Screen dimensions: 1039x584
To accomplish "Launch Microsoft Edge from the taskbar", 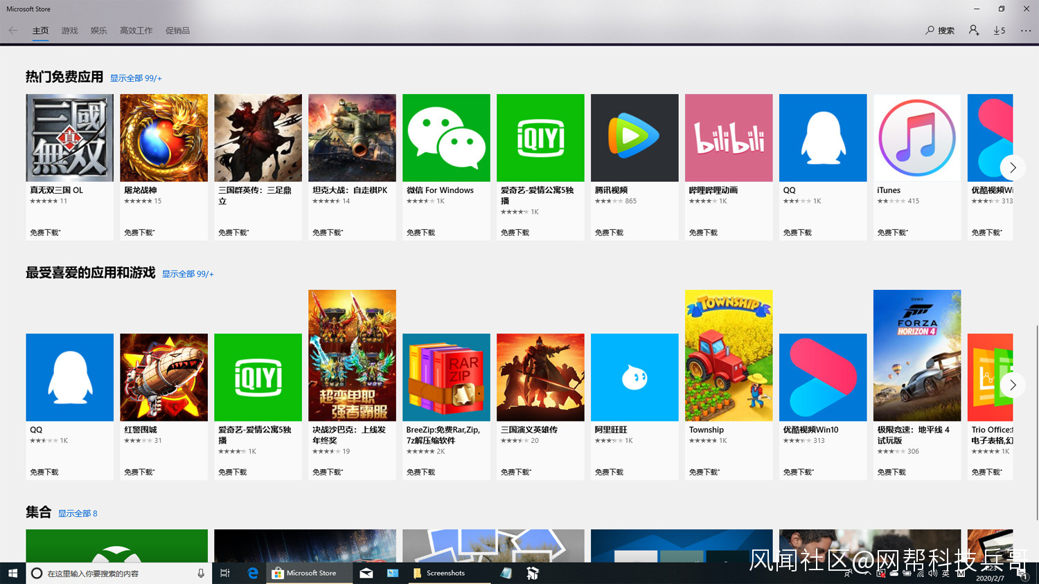I will coord(253,573).
